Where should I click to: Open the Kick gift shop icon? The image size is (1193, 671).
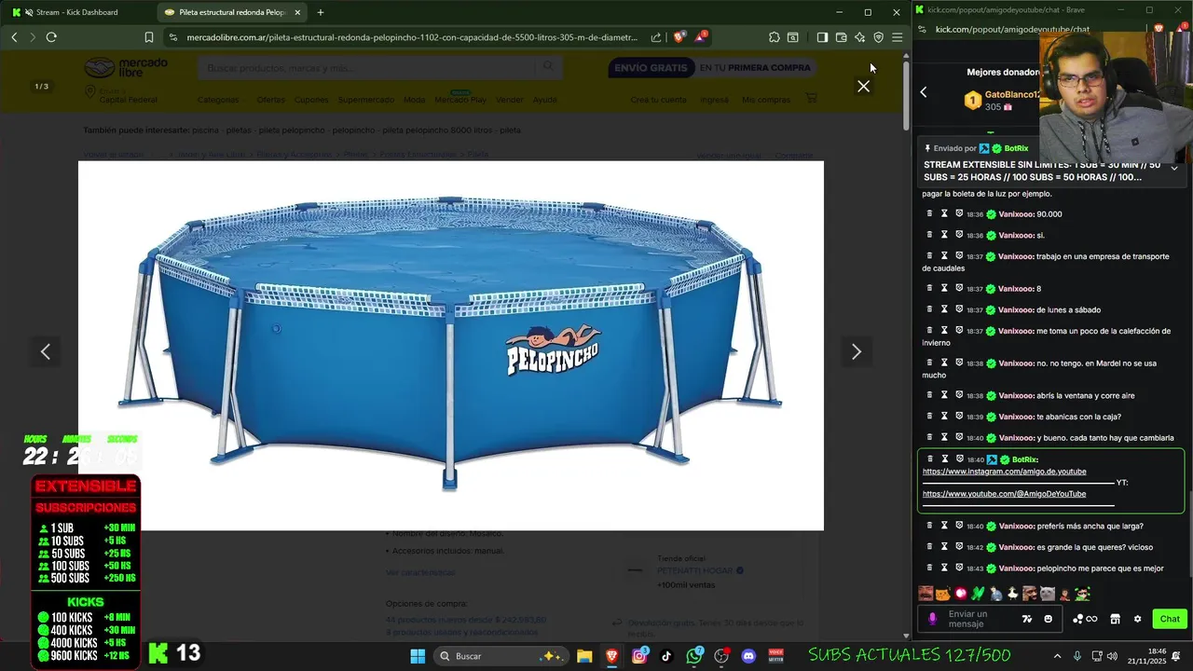point(1115,619)
